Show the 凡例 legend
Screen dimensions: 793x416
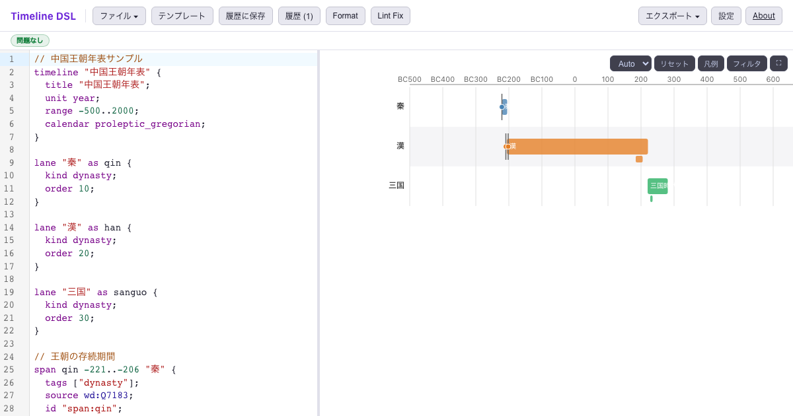711,63
